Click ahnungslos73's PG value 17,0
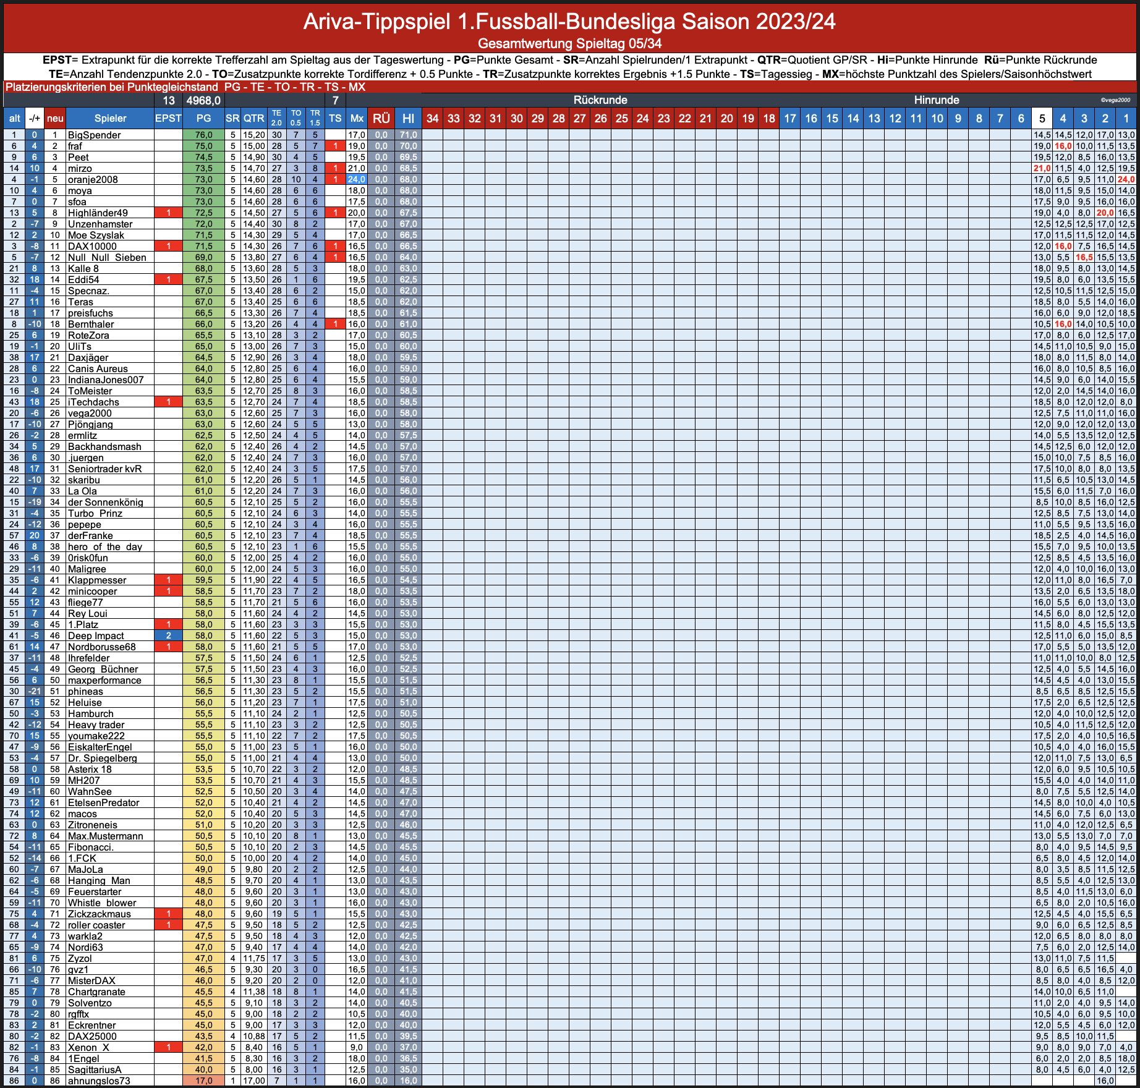This screenshot has height=1088, width=1140. pos(203,1081)
